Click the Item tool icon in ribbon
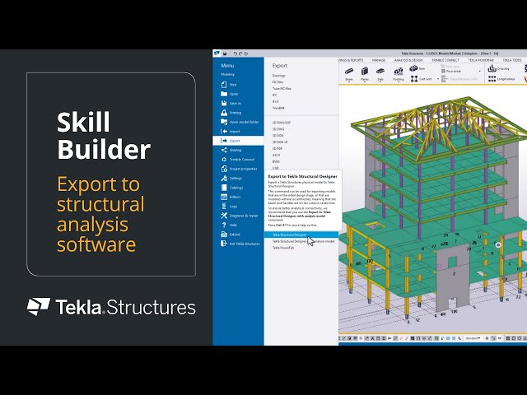Image resolution: width=527 pixels, height=395 pixels. click(413, 68)
